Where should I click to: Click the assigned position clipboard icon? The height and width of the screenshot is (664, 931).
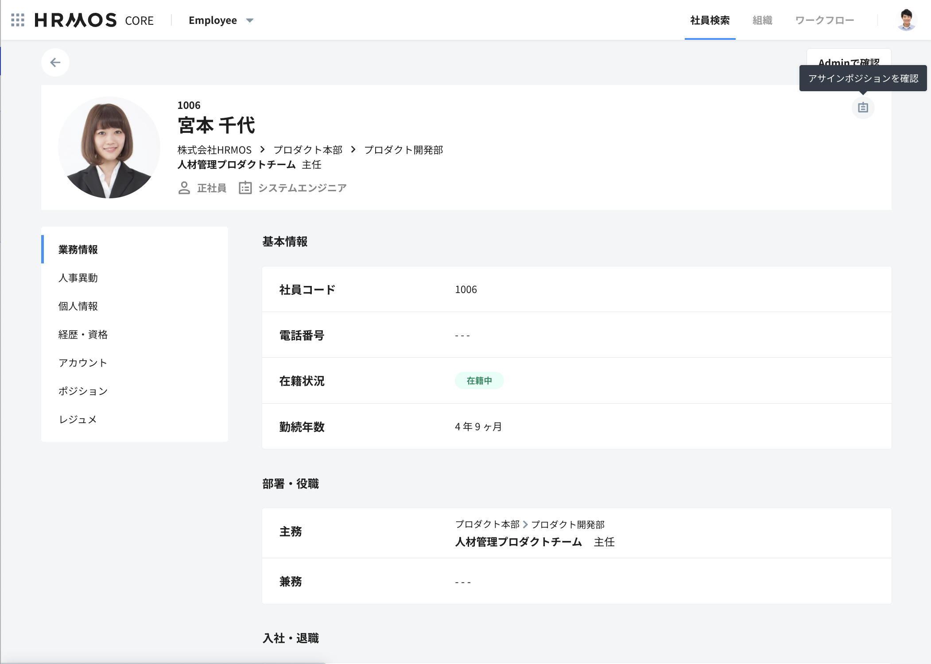(863, 108)
